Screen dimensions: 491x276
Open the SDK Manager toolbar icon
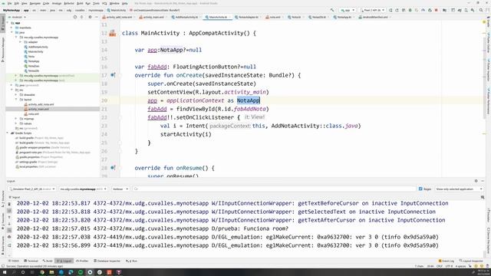(x=473, y=10)
